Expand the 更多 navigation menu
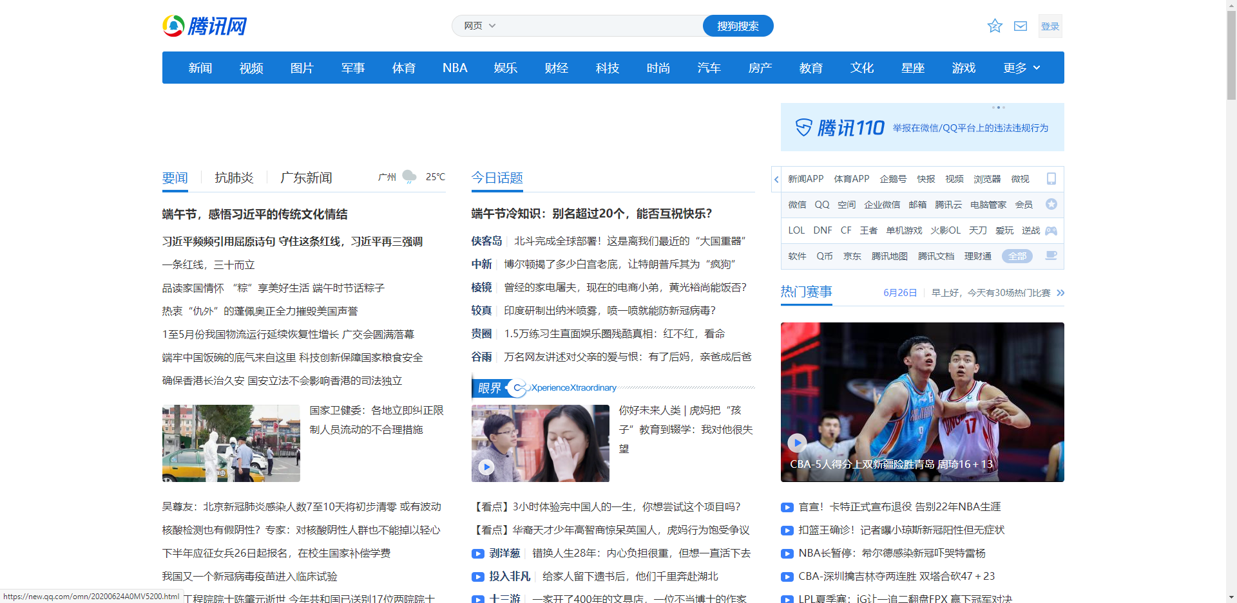Image resolution: width=1237 pixels, height=603 pixels. (x=1021, y=68)
